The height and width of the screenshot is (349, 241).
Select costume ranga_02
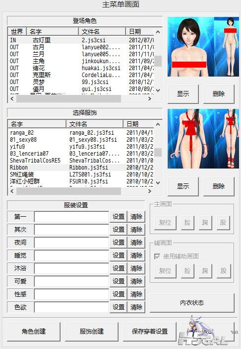[81, 133]
